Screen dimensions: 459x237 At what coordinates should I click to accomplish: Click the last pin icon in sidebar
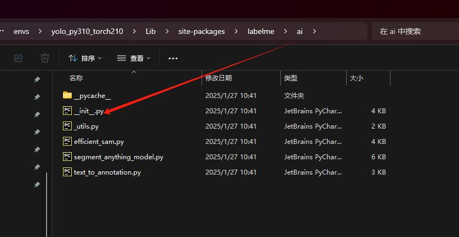37,184
